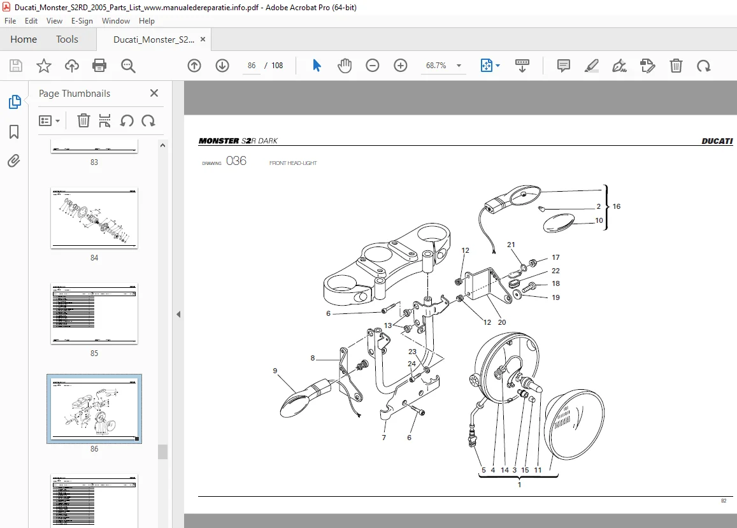Open Page Thumbnails sidebar icon
Viewport: 737px width, 528px height.
[15, 102]
